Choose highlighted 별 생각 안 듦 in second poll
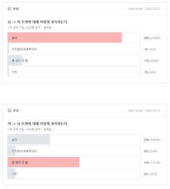Viewport: 170px width, 189px height. pos(74,162)
